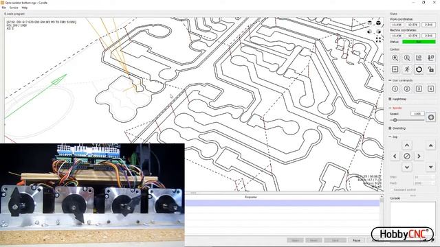Screen dimensions: 440x247
Task: Expand the Overriding section
Action: 390,128
